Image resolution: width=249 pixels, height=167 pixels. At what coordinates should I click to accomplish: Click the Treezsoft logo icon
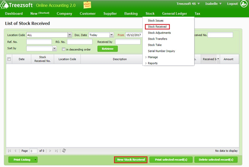(4, 5)
